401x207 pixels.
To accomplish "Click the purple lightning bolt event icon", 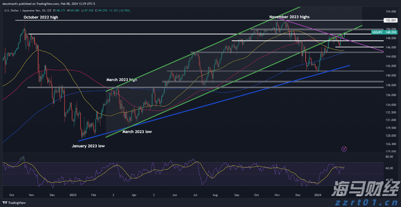I will pyautogui.click(x=344, y=149).
